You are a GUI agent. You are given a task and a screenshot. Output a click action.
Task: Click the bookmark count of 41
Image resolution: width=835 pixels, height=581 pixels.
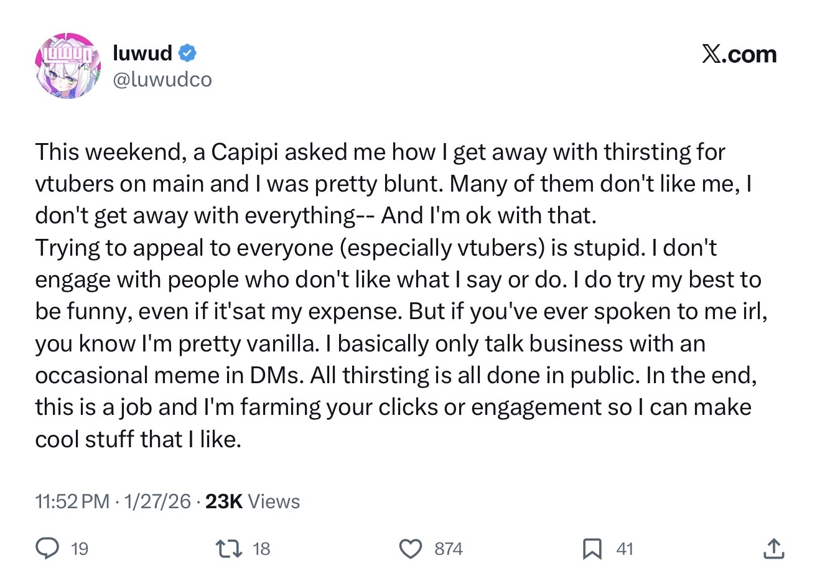[624, 549]
